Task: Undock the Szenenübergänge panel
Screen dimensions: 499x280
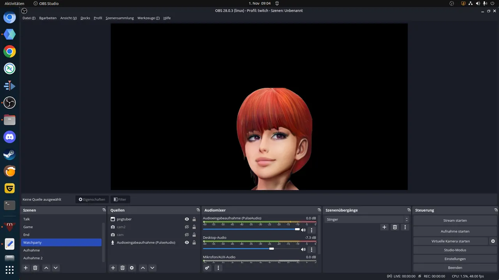Action: pyautogui.click(x=409, y=210)
